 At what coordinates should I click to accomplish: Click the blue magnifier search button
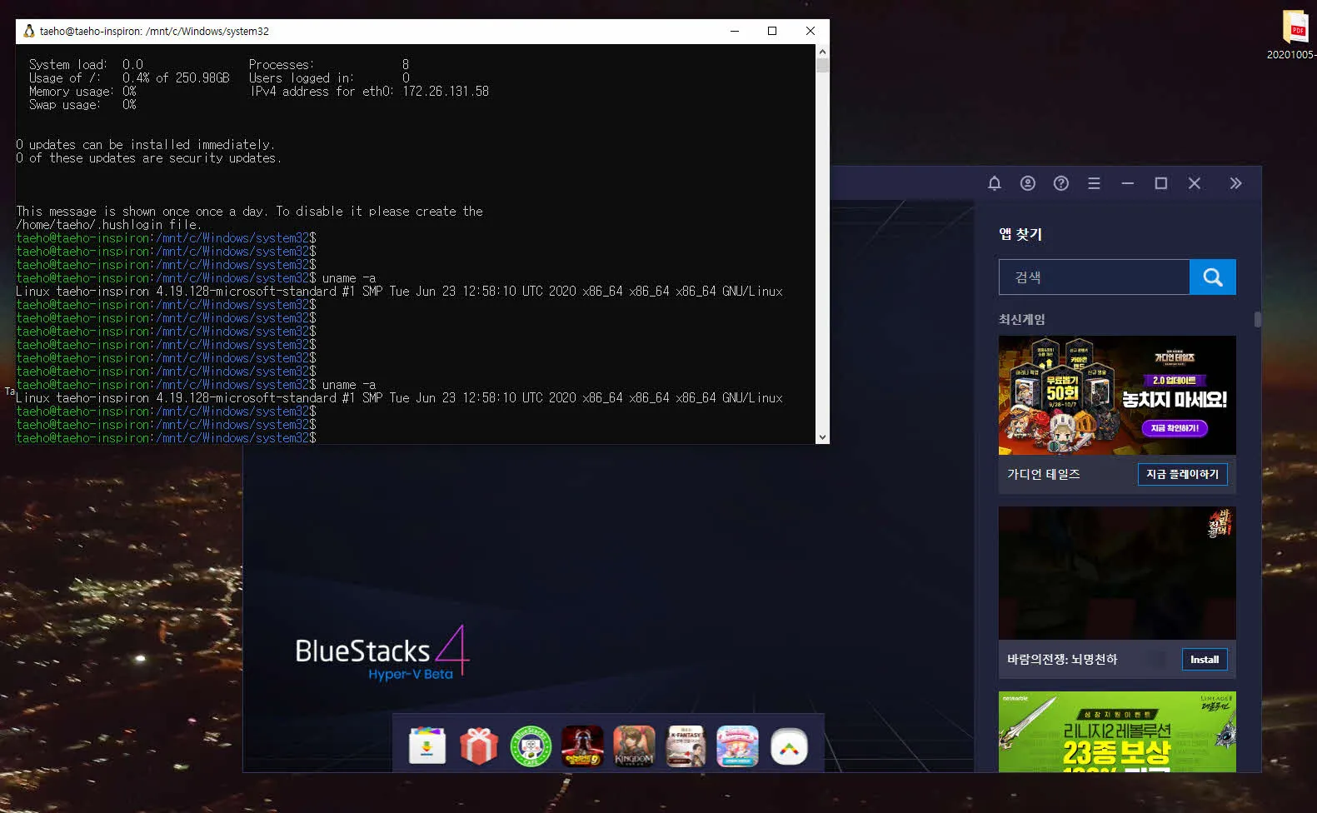(1212, 277)
